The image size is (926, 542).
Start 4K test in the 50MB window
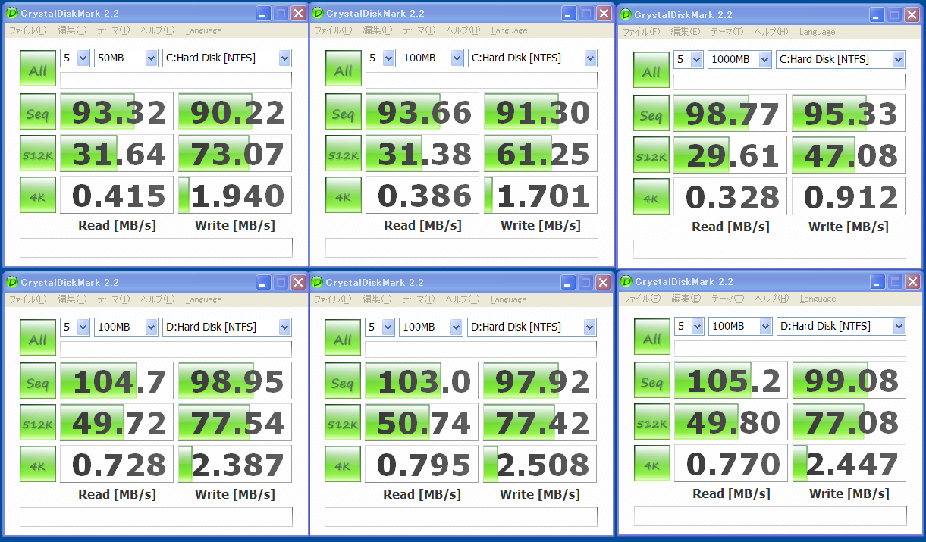pos(38,196)
